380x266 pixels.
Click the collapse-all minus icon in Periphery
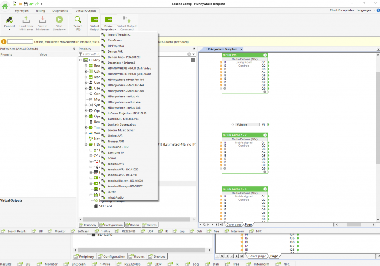click(x=193, y=60)
